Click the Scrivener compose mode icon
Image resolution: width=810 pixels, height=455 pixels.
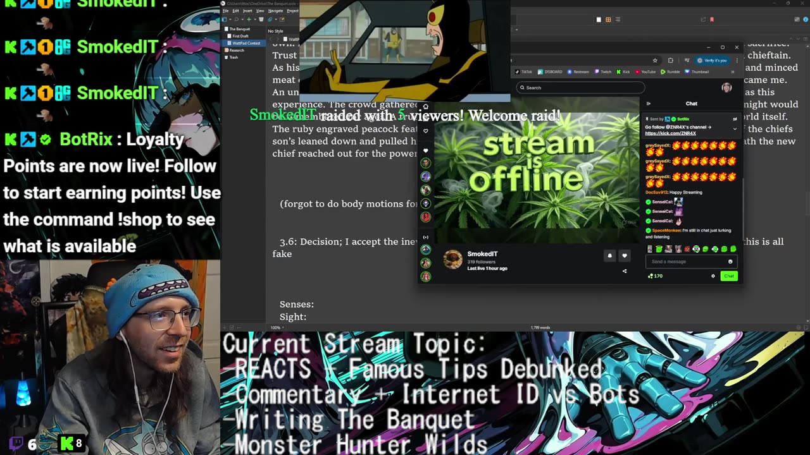click(282, 19)
